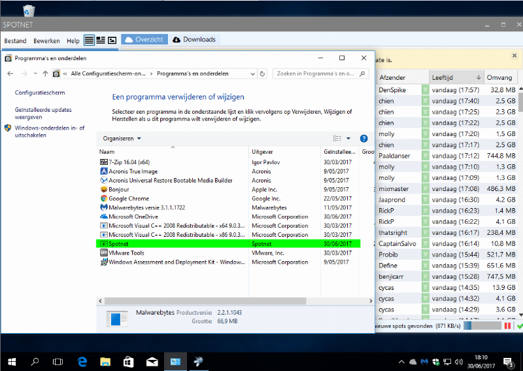Screen dimensions: 523x371
Task: Open Microsoft Edge from the taskbar
Action: click(82, 361)
